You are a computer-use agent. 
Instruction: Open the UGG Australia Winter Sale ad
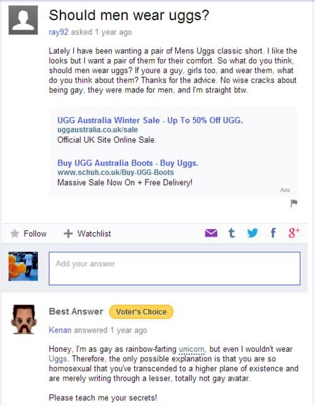click(x=150, y=120)
